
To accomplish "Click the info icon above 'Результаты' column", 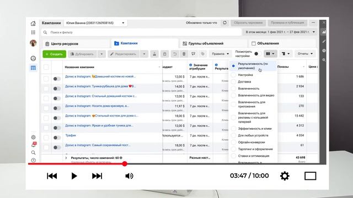I will (216, 65).
